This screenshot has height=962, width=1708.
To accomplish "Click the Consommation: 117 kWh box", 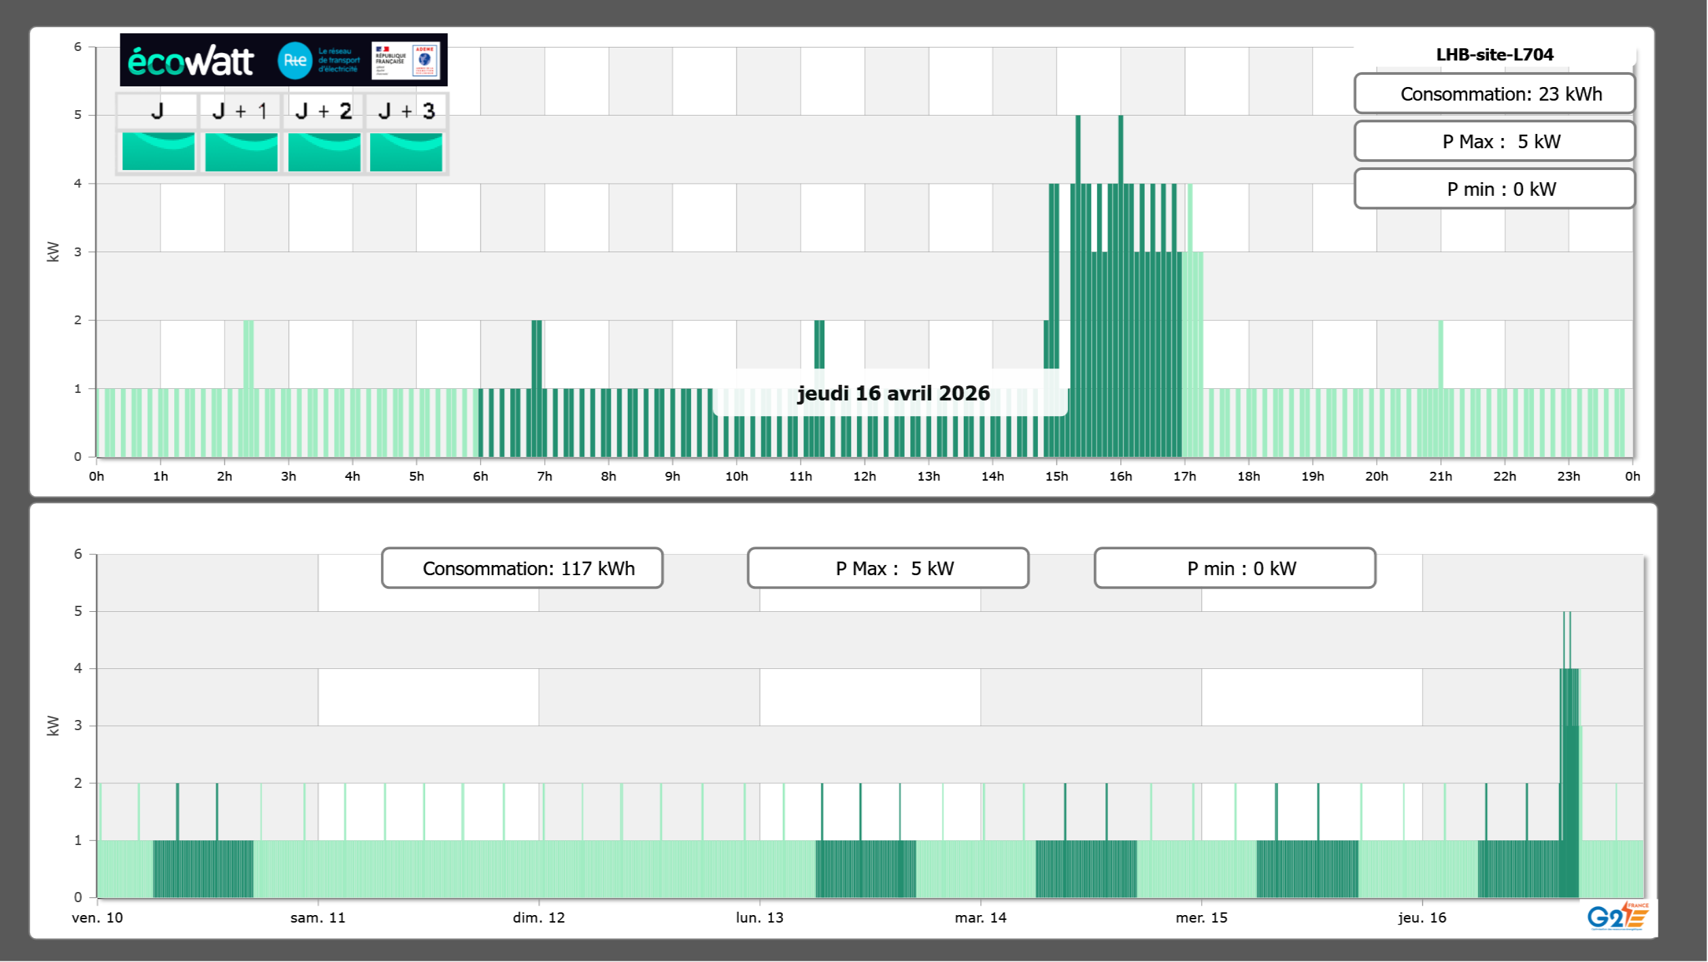I will (x=522, y=568).
